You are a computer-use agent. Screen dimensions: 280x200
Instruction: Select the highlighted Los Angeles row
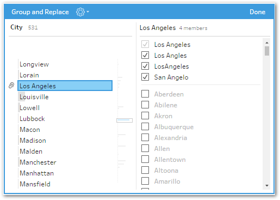coord(65,86)
